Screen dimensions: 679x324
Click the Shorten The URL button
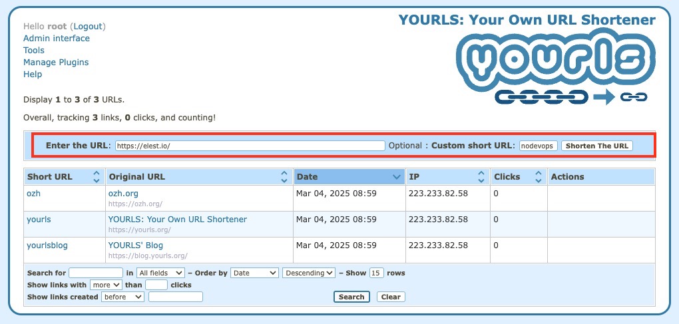point(596,146)
